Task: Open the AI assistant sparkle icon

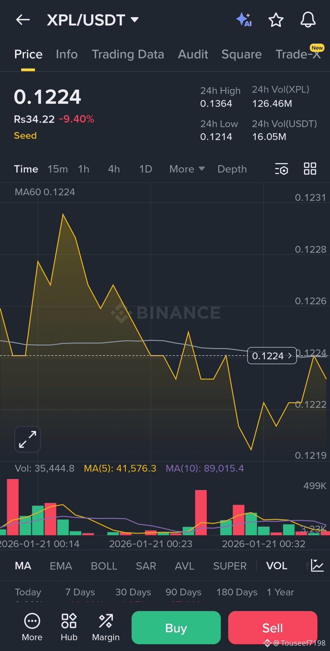Action: 244,20
